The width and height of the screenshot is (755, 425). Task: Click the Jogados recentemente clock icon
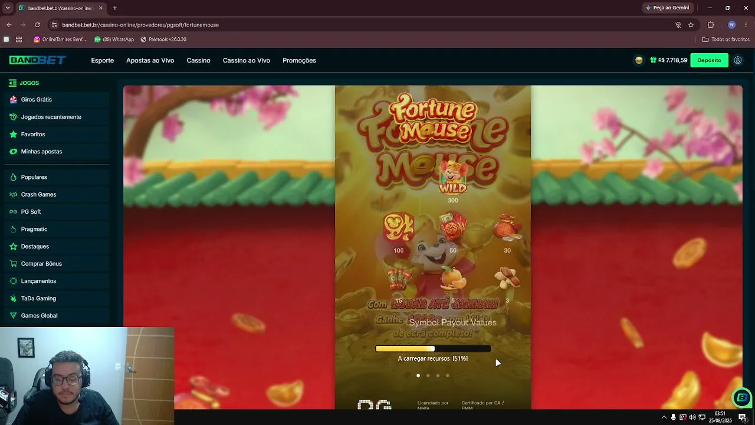(x=14, y=117)
